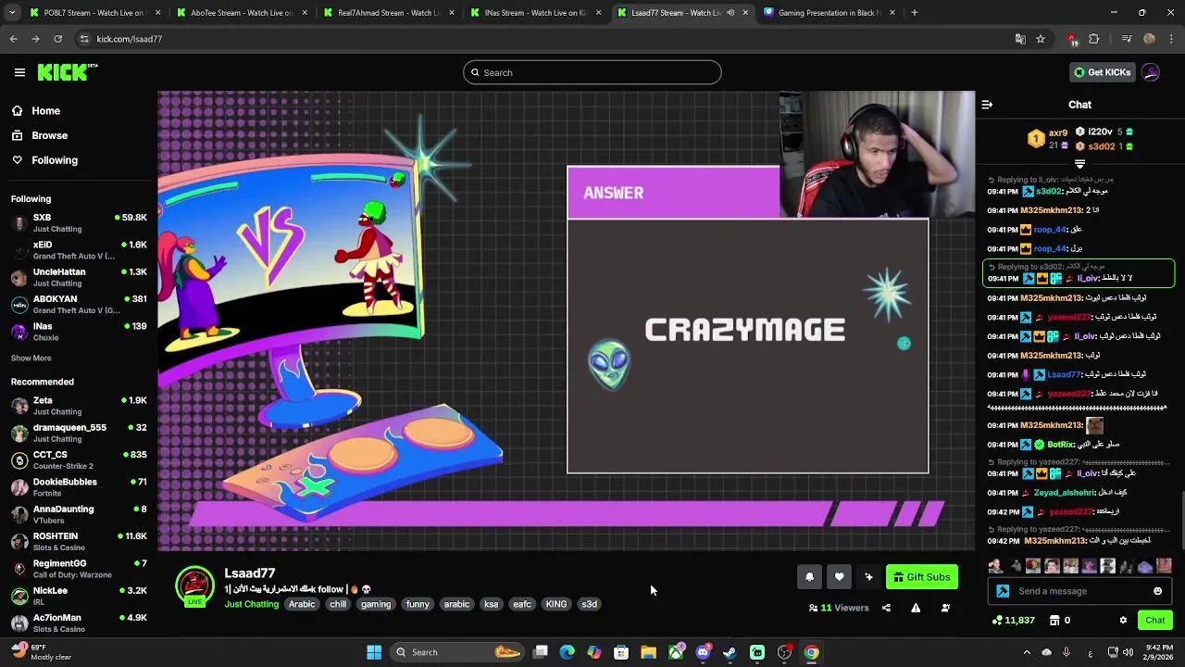
Task: Click M325mkhm213 emote thumbnail in chat
Action: (x=1094, y=425)
